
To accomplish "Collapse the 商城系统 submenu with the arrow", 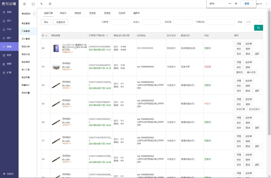I will click(34, 13).
